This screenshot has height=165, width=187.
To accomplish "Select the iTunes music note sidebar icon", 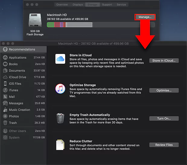I will coord(5,90).
